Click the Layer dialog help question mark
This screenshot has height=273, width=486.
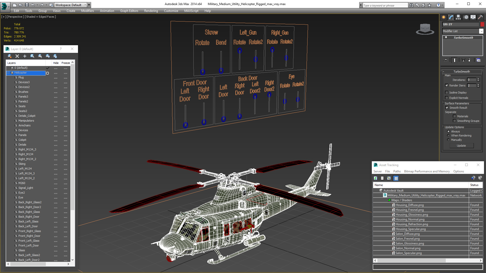(60, 49)
